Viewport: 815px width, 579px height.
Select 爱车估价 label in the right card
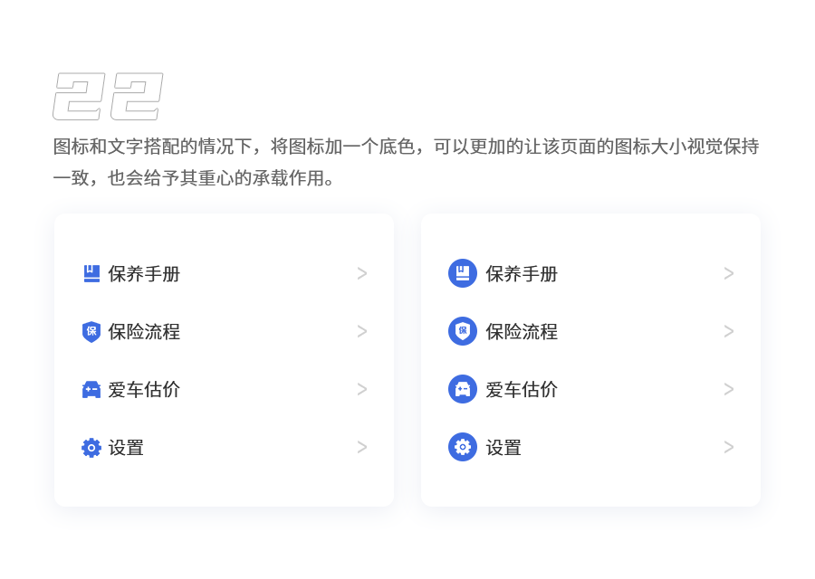pyautogui.click(x=522, y=389)
